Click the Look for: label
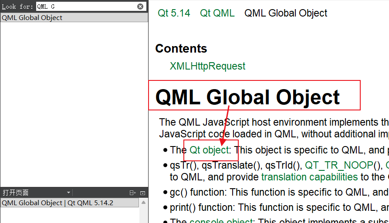Screen dimensions: 389x223 click(17, 7)
